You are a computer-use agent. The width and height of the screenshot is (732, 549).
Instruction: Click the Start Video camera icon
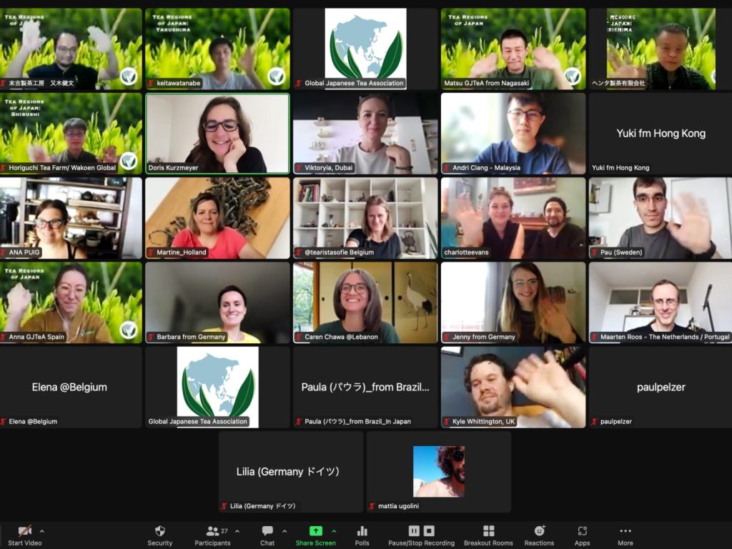pyautogui.click(x=25, y=531)
